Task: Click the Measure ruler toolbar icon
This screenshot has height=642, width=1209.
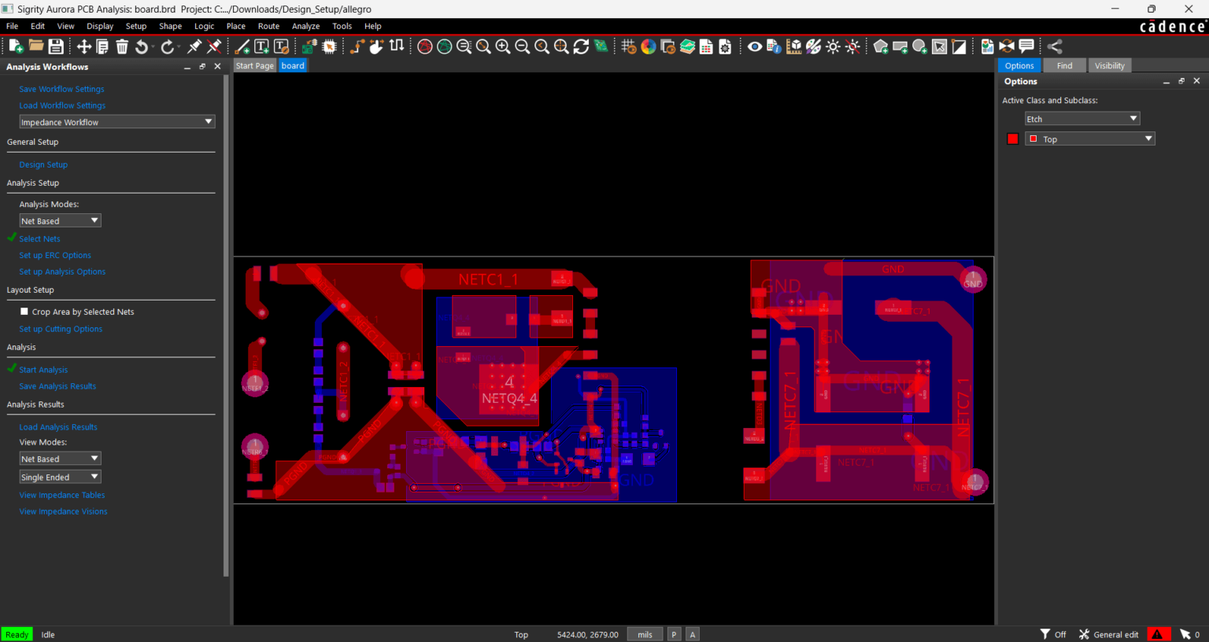Action: (x=793, y=46)
